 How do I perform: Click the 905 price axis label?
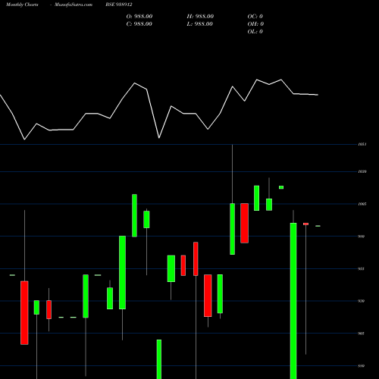362,334
